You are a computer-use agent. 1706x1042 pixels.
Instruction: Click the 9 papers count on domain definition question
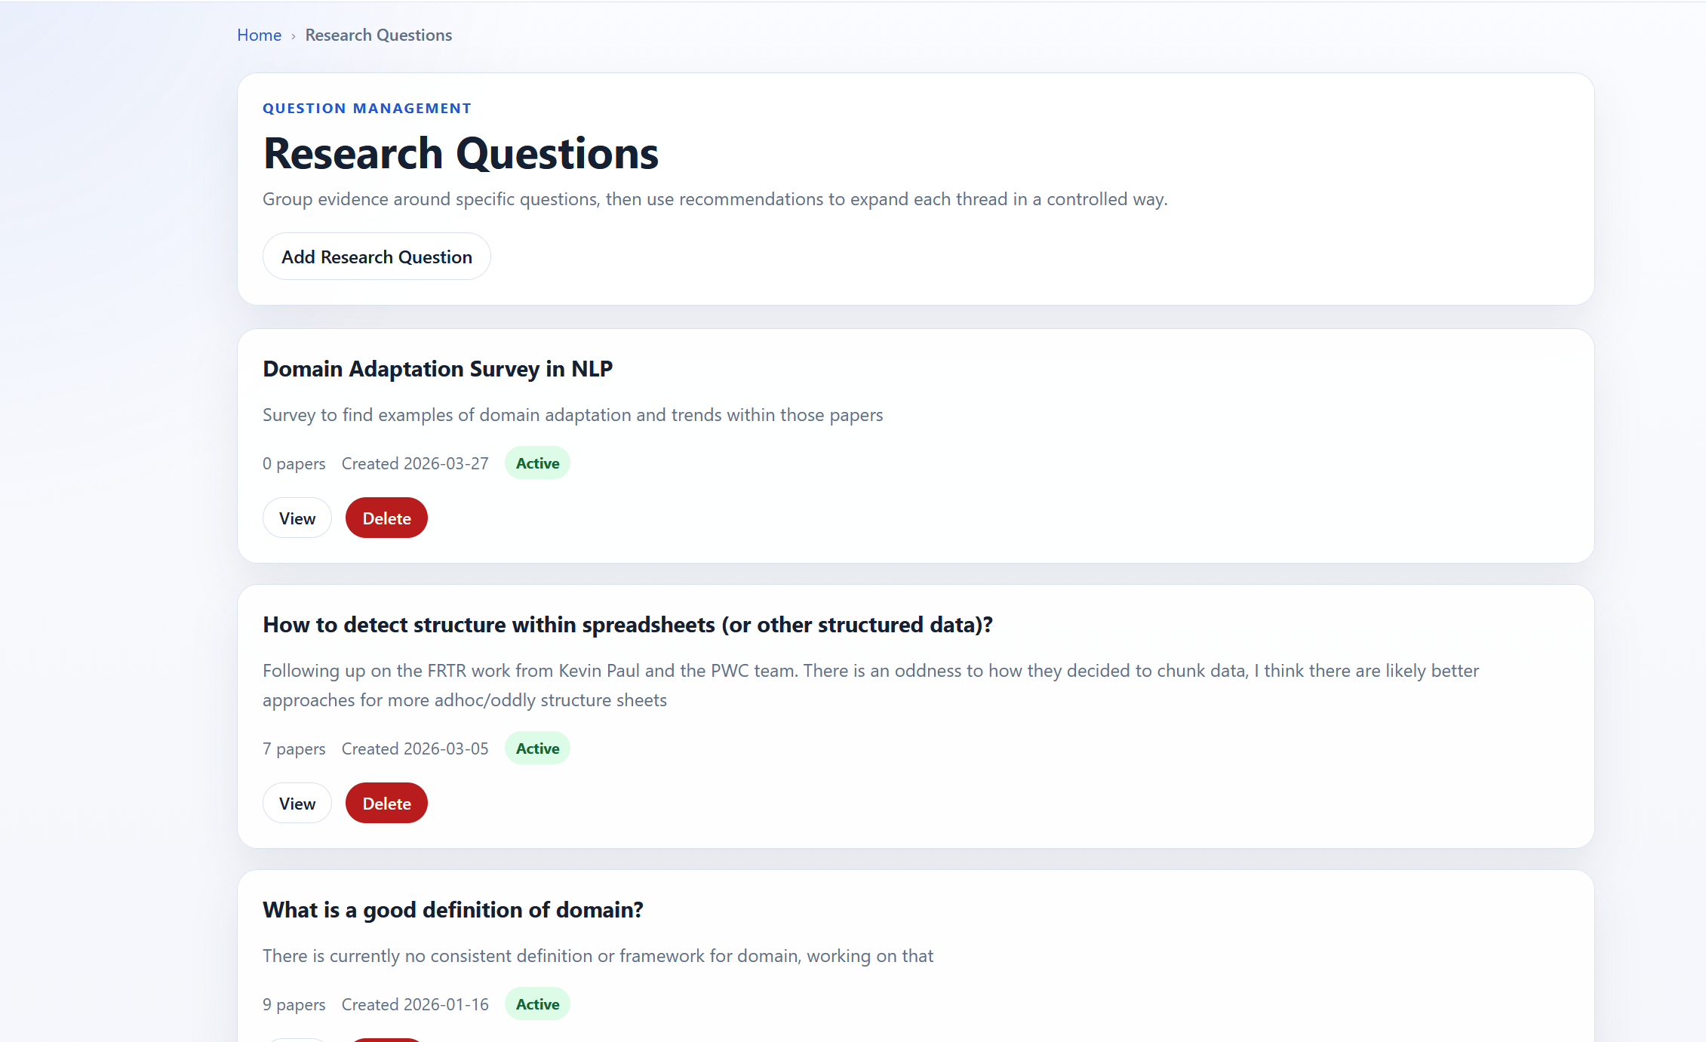(294, 1004)
